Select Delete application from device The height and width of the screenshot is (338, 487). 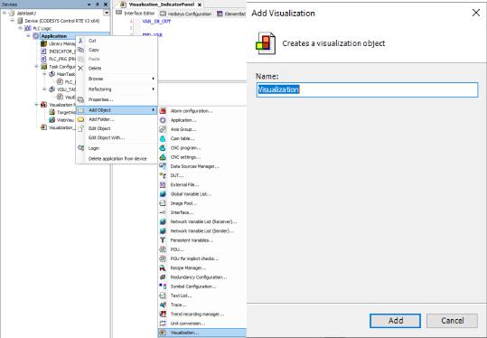tap(117, 158)
